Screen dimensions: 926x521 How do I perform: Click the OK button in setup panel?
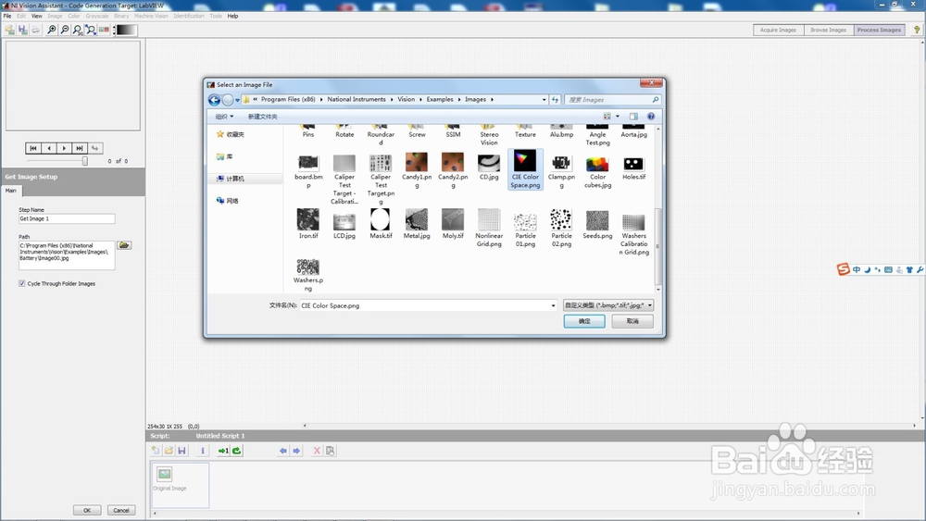(87, 510)
